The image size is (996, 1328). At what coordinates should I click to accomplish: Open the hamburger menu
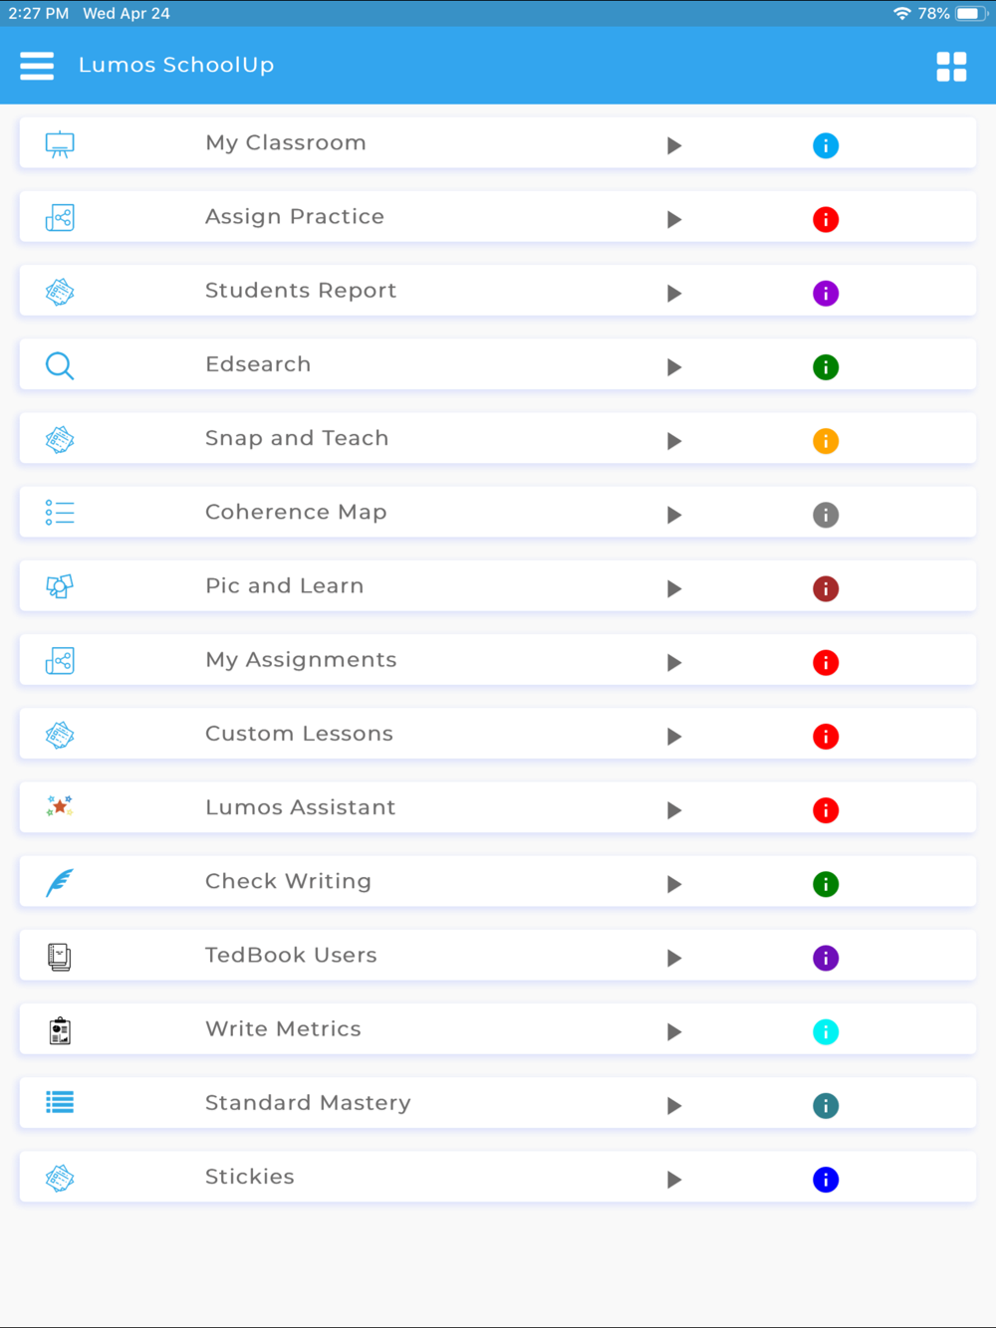(x=37, y=66)
